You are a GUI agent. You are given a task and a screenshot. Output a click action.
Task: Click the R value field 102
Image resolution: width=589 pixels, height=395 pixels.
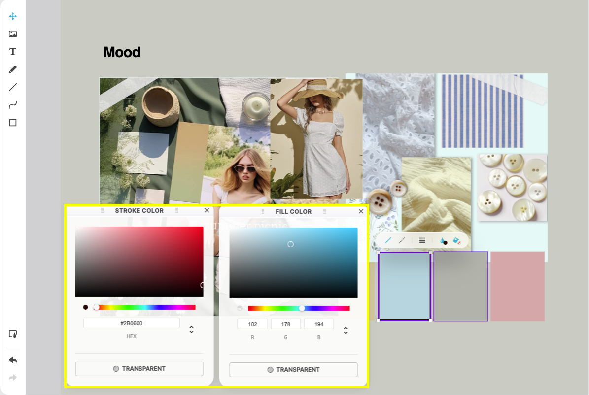coord(253,324)
